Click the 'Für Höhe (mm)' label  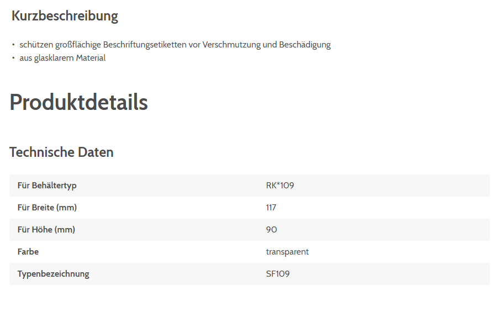click(46, 230)
